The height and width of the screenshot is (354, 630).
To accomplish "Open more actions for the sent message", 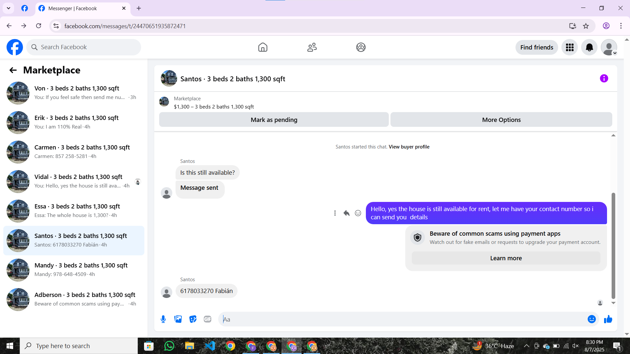I will (335, 213).
